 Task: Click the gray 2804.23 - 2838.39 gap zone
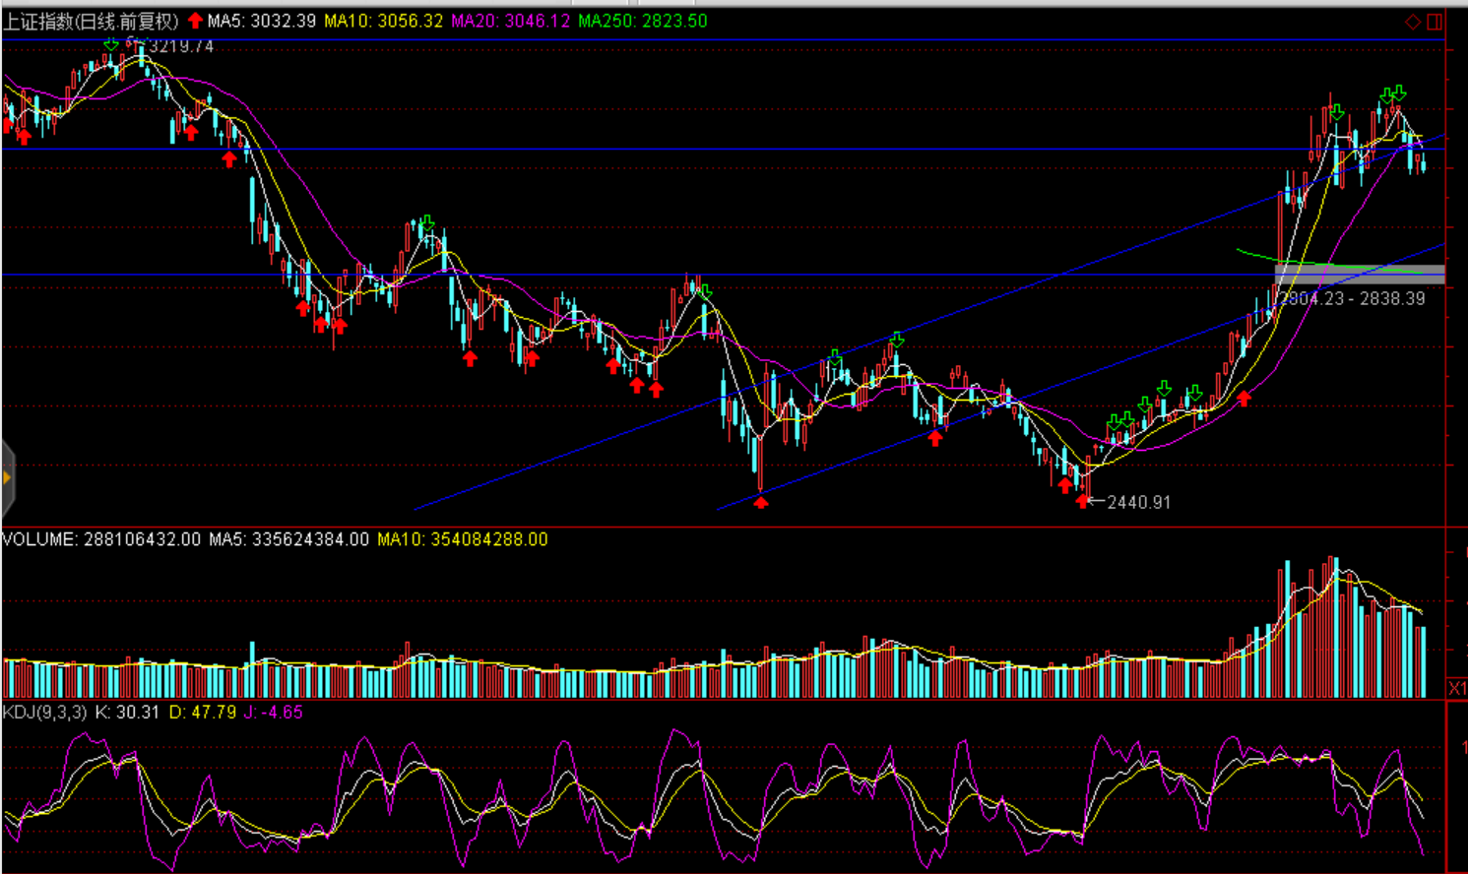pyautogui.click(x=1359, y=275)
